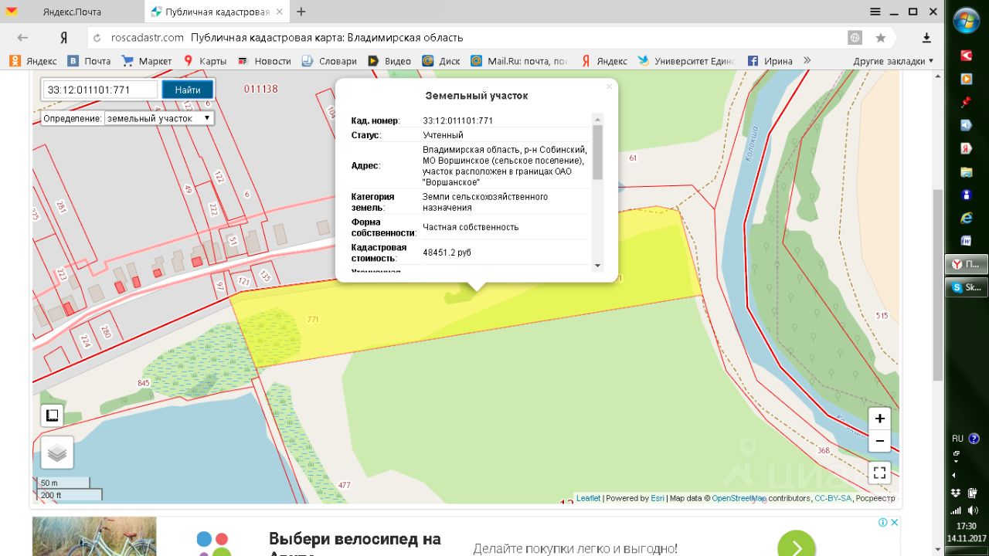Open the map layers control

57,453
